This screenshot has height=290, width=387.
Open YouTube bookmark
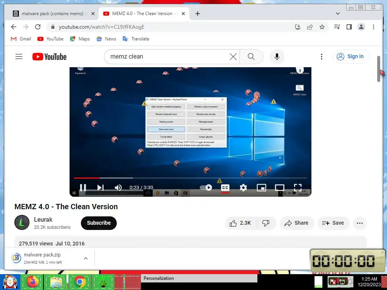click(x=51, y=39)
